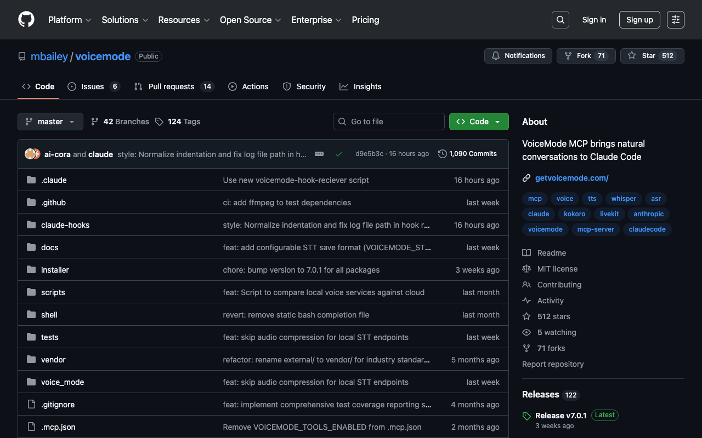Click the ai-cora avatar thumbnail
This screenshot has height=438, width=702.
click(30, 154)
